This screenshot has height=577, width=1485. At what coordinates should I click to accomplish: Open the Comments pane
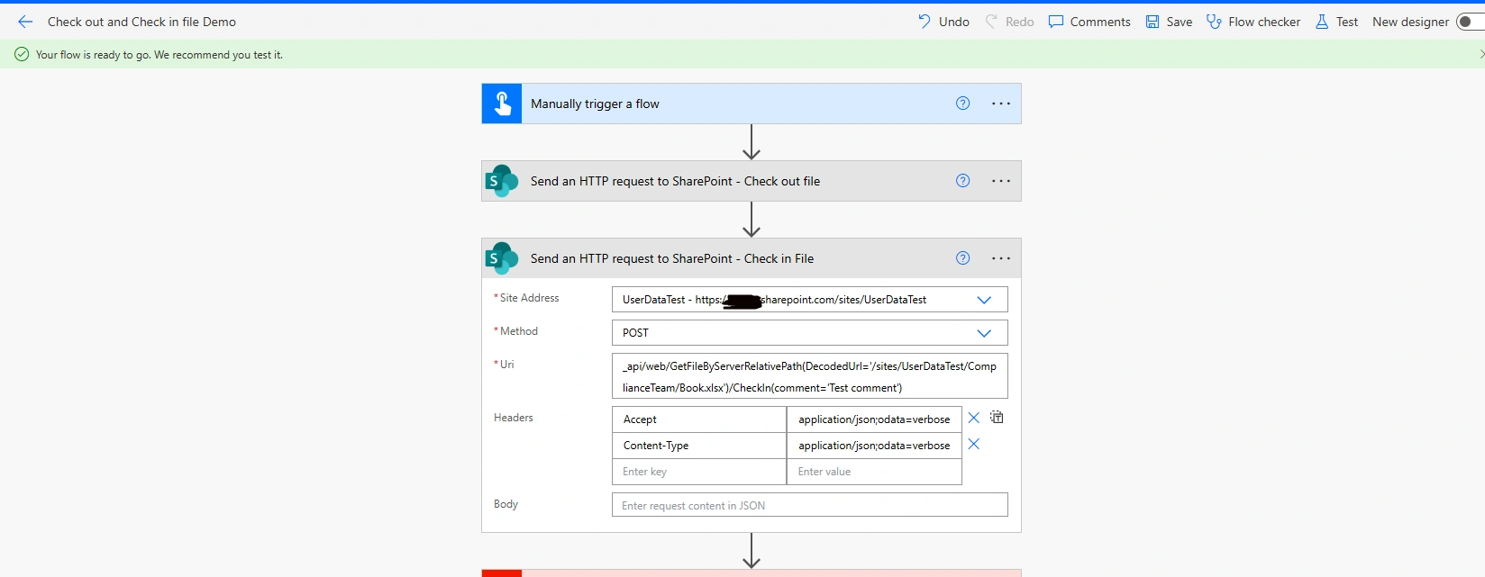pyautogui.click(x=1089, y=22)
